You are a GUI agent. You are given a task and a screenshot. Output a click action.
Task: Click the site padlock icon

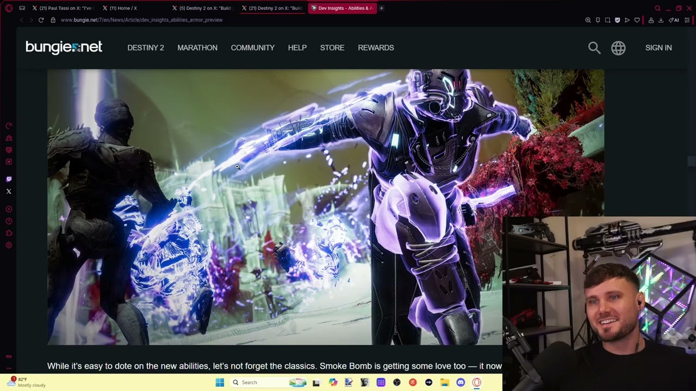[53, 20]
